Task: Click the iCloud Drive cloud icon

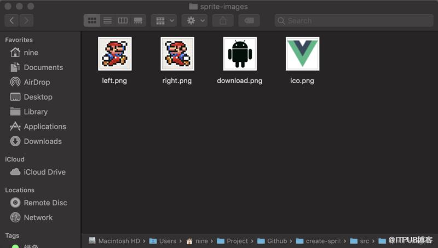Action: point(15,172)
